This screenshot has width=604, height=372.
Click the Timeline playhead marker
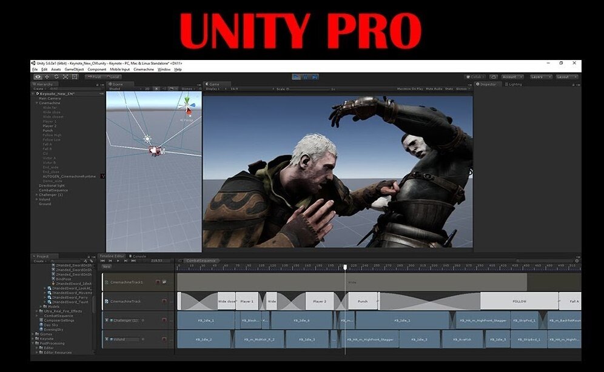click(345, 267)
